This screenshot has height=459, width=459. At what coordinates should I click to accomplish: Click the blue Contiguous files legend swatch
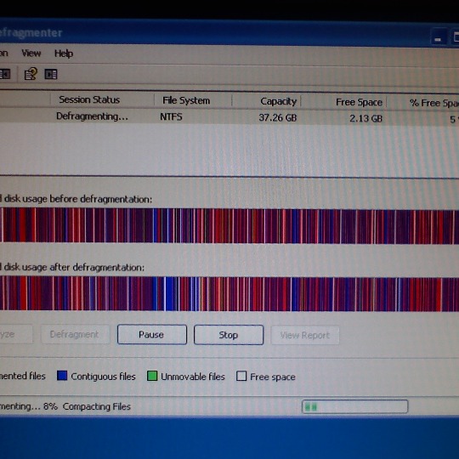click(x=62, y=376)
